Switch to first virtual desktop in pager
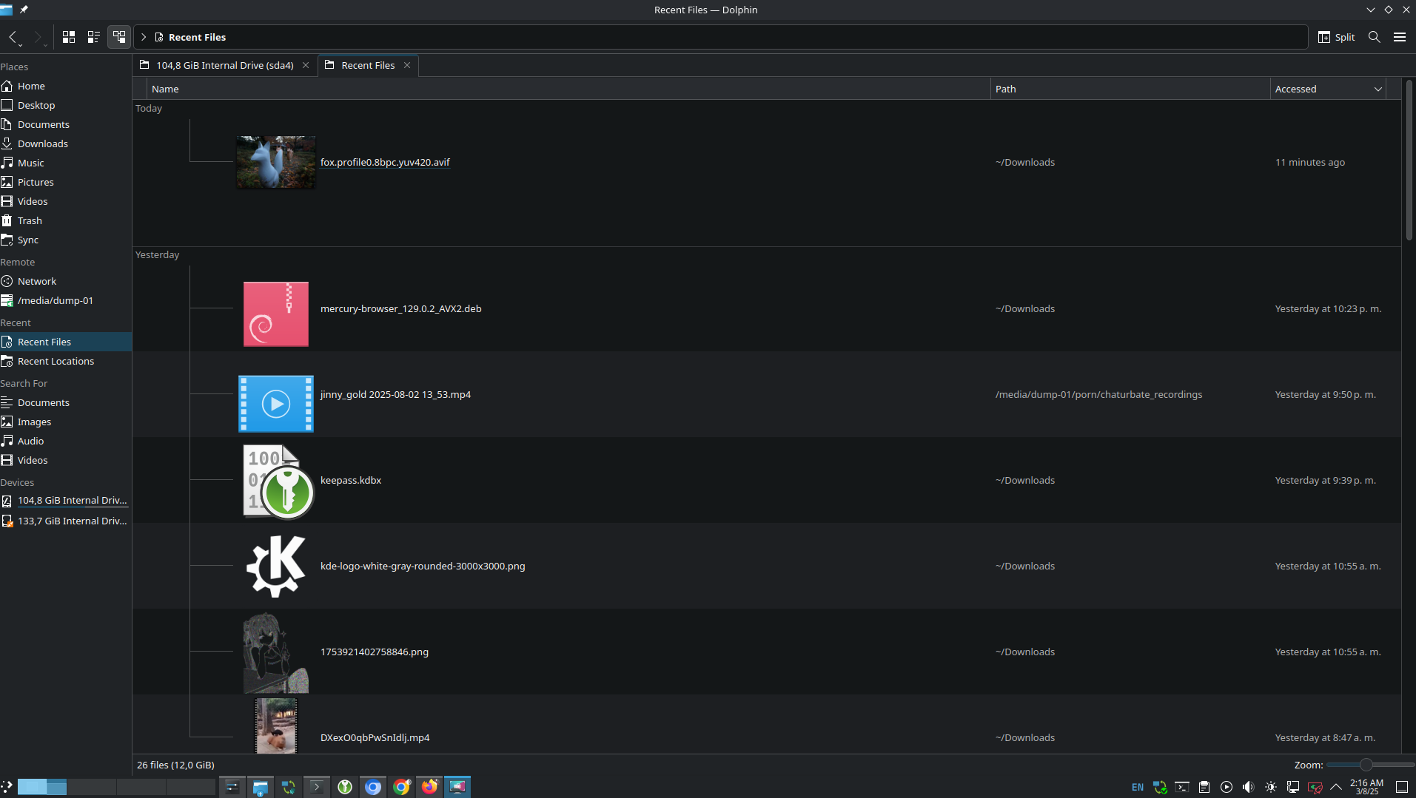Image resolution: width=1416 pixels, height=798 pixels. 42,787
